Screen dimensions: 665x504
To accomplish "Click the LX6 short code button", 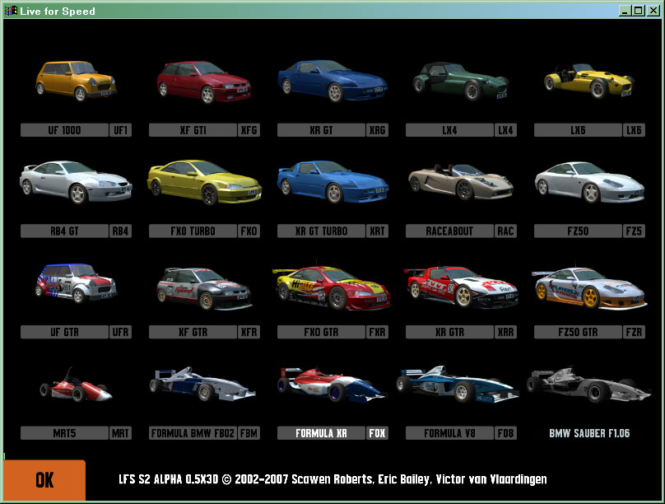I will pos(634,130).
